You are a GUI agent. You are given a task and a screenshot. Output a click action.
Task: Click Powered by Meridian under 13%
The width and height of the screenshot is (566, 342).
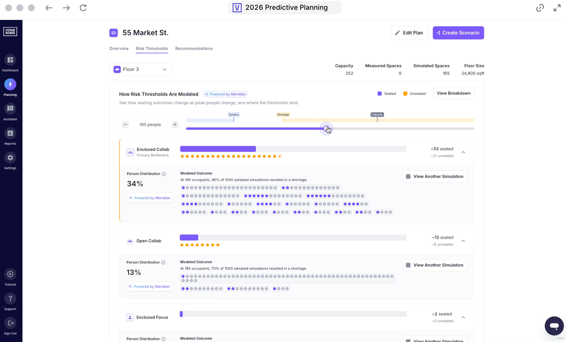(x=149, y=287)
